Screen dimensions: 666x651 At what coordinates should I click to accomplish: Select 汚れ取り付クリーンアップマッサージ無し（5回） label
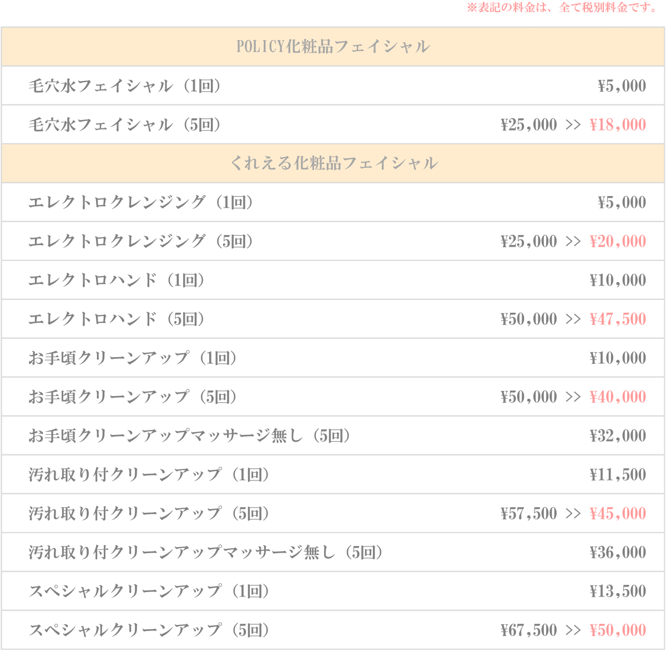(x=206, y=553)
